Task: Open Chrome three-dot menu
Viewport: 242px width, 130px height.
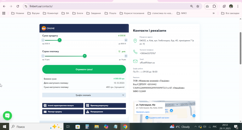Action: coord(238,6)
